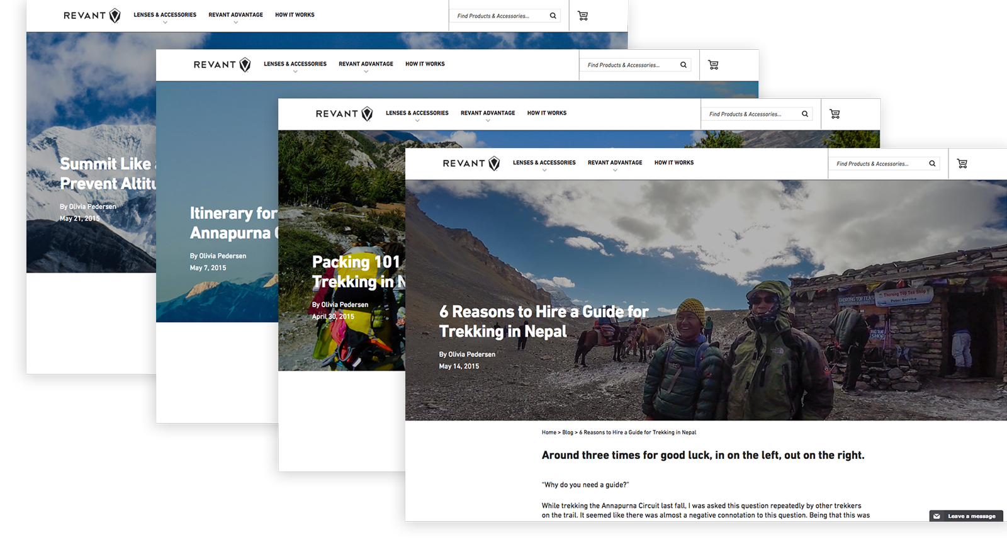Click the search magnifier icon on the Itinerary page
1007x547 pixels.
point(684,65)
